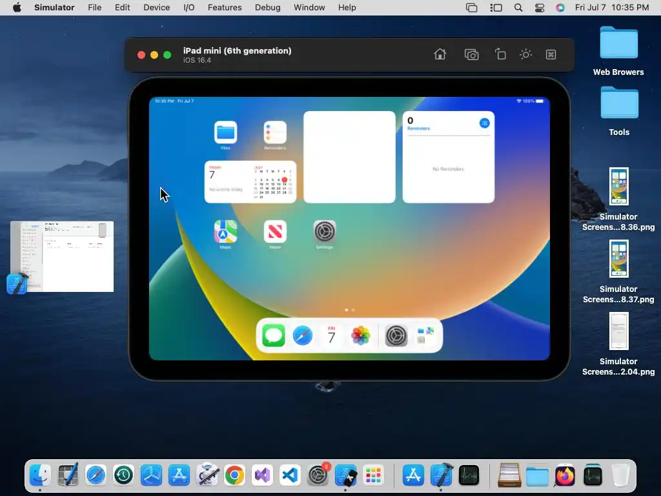Open Control Center from the menu bar

click(x=540, y=8)
